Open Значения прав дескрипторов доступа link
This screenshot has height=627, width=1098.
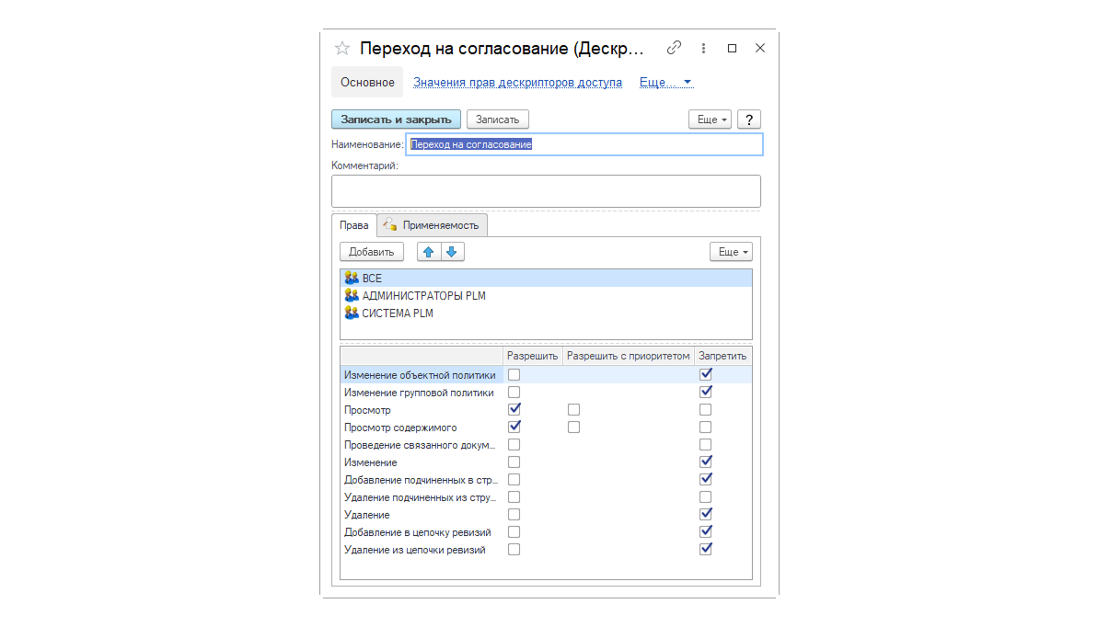[517, 83]
